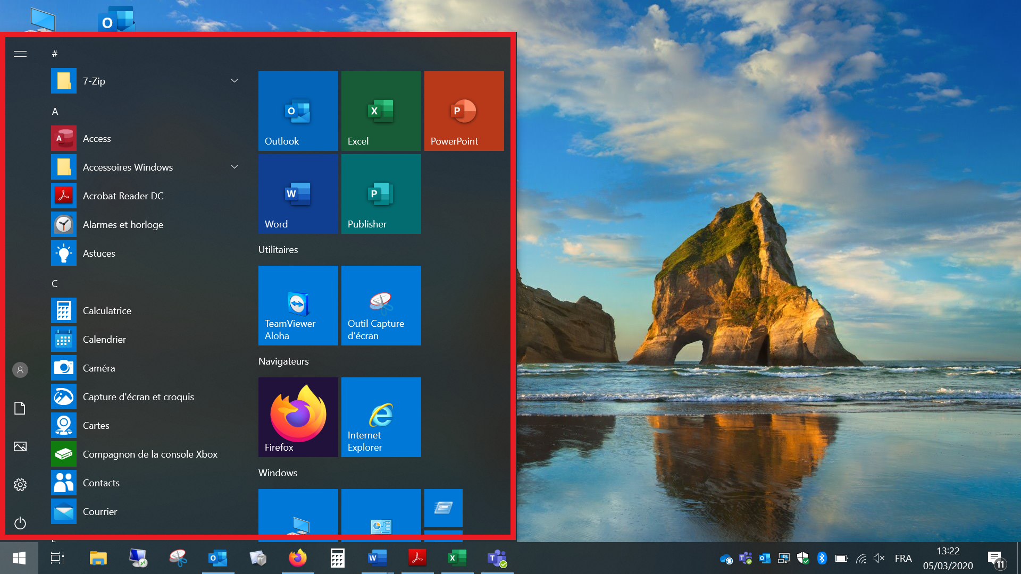Open Alarmes et horloge
The width and height of the screenshot is (1021, 574).
click(146, 224)
